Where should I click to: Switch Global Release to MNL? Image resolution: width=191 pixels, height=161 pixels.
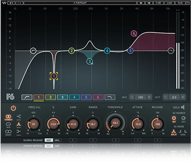pyautogui.click(x=57, y=140)
